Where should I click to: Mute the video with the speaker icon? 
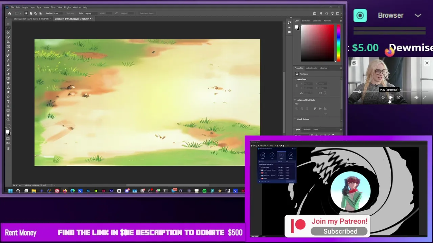416,97
